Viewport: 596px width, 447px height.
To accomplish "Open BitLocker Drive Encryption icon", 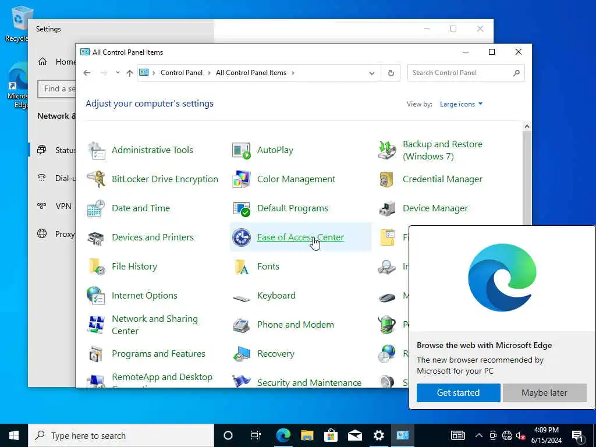I will click(97, 179).
